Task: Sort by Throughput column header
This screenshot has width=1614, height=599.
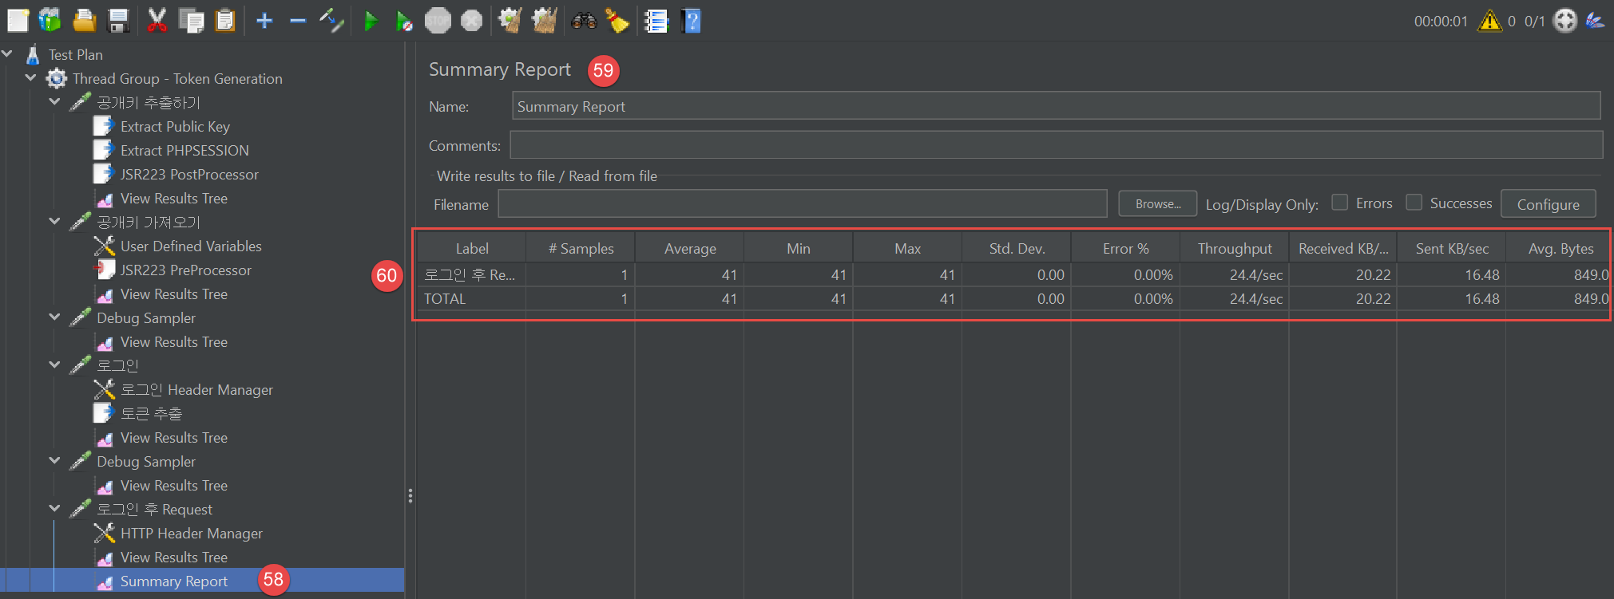Action: 1235,248
